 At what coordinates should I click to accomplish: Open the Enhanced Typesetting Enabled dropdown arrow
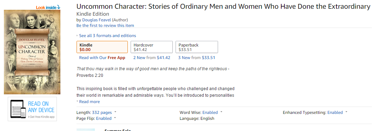click(x=346, y=112)
